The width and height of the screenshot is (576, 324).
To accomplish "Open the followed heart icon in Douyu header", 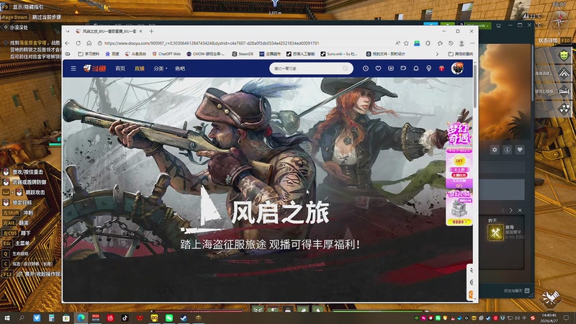I will click(378, 68).
